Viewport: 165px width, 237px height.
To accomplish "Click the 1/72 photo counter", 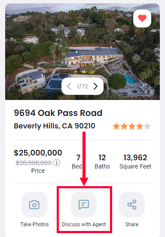I will coord(82,86).
